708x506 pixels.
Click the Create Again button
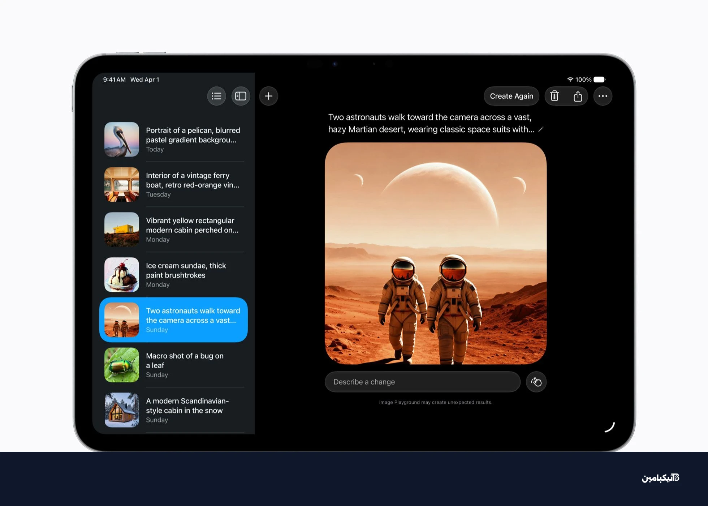point(511,96)
